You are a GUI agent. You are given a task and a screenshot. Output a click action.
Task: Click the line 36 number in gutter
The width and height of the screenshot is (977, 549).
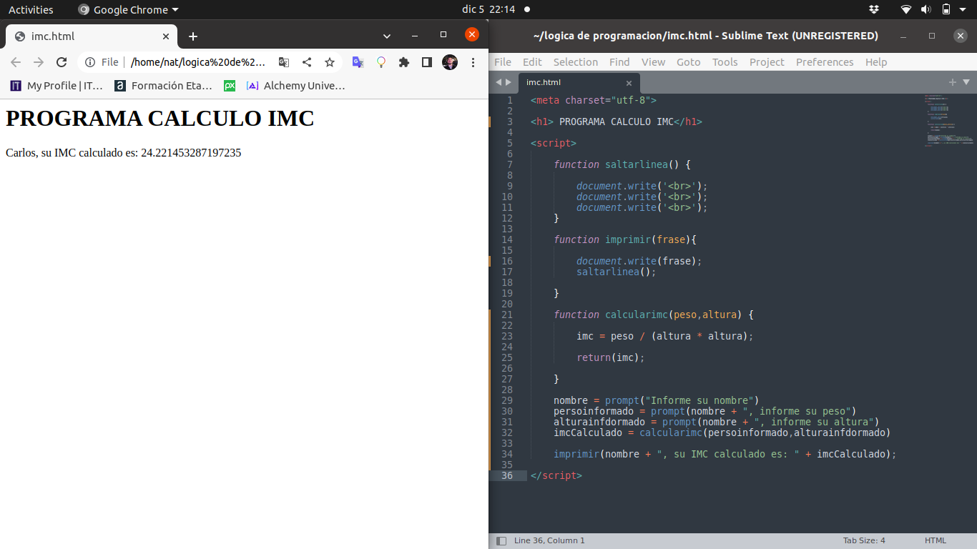click(506, 475)
